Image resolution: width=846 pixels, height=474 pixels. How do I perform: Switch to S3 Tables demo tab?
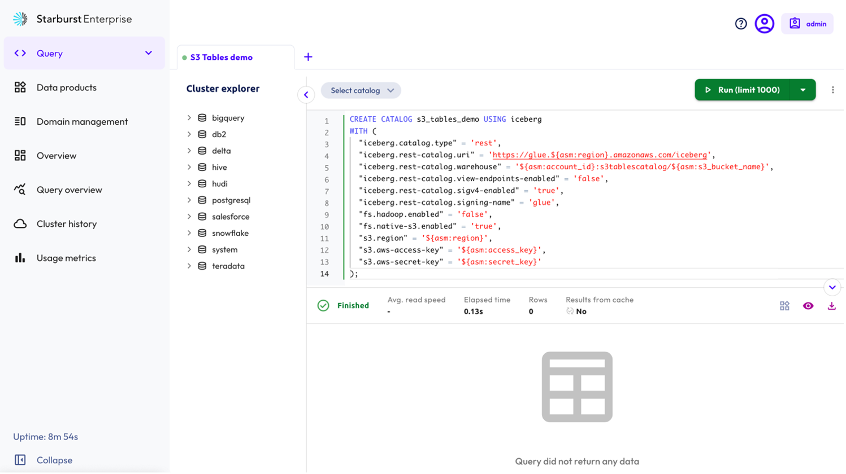(x=222, y=58)
